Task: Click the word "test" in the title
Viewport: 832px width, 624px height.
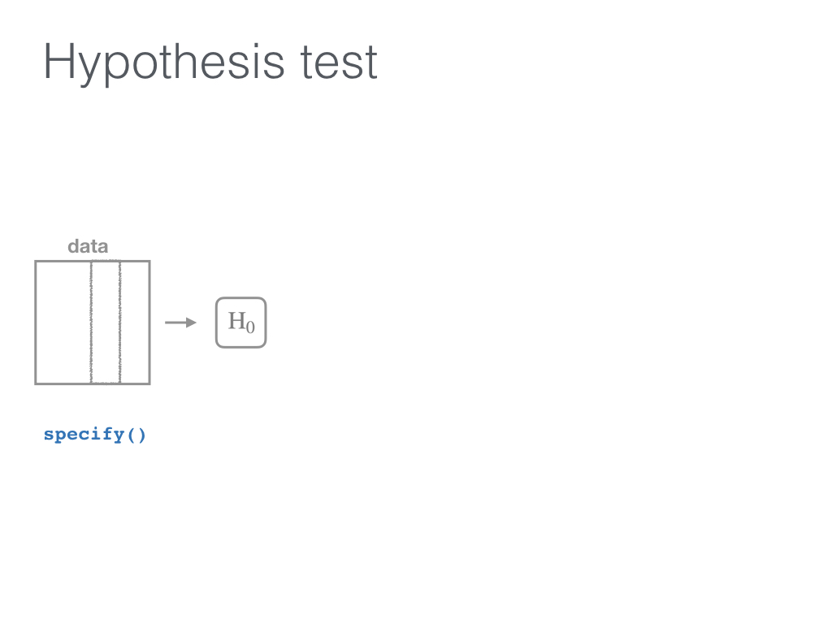Action: (x=339, y=63)
